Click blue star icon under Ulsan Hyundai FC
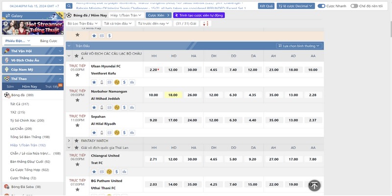This screenshot has width=392, height=196. click(94, 82)
